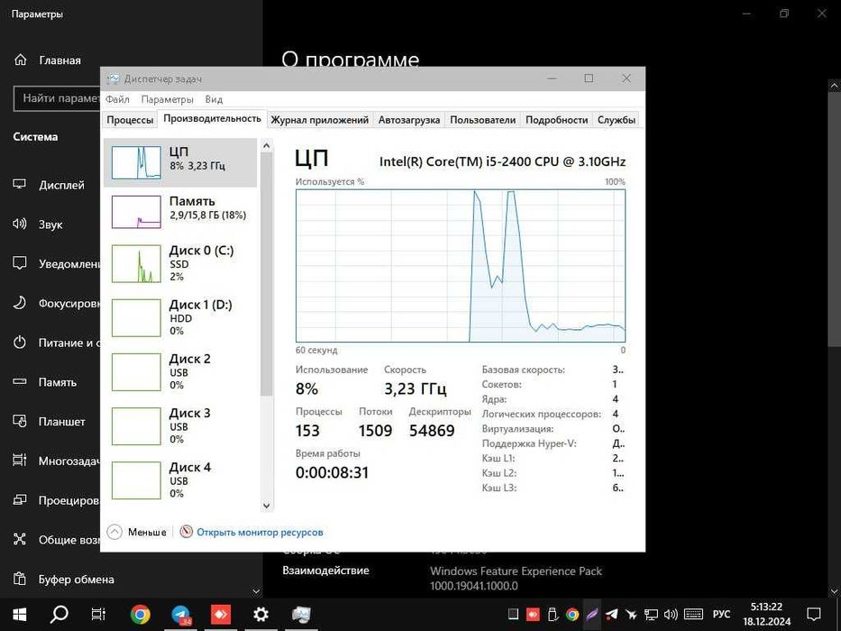Open the Windows Start menu
This screenshot has height=631, width=841.
click(20, 615)
